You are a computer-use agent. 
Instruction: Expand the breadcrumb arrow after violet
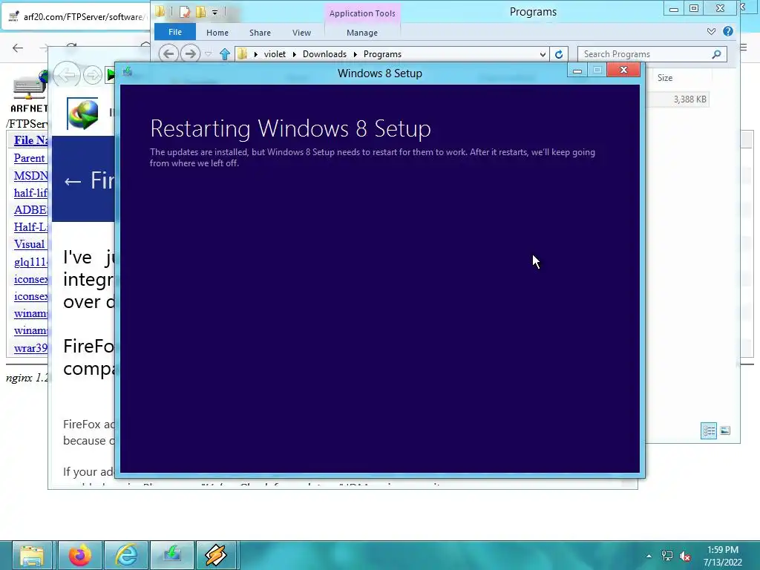(294, 53)
